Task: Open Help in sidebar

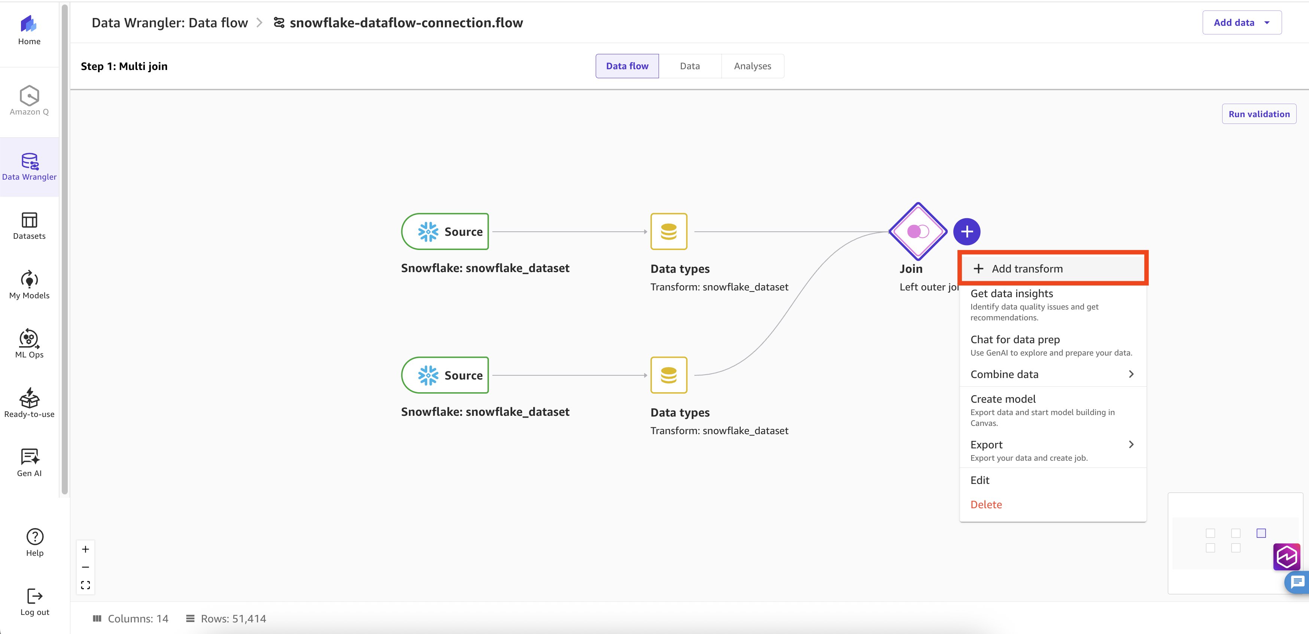Action: (34, 543)
